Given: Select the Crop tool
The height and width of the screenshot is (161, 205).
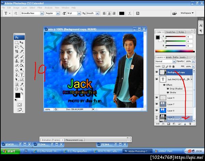Looking at the screenshot, I should tap(17, 51).
